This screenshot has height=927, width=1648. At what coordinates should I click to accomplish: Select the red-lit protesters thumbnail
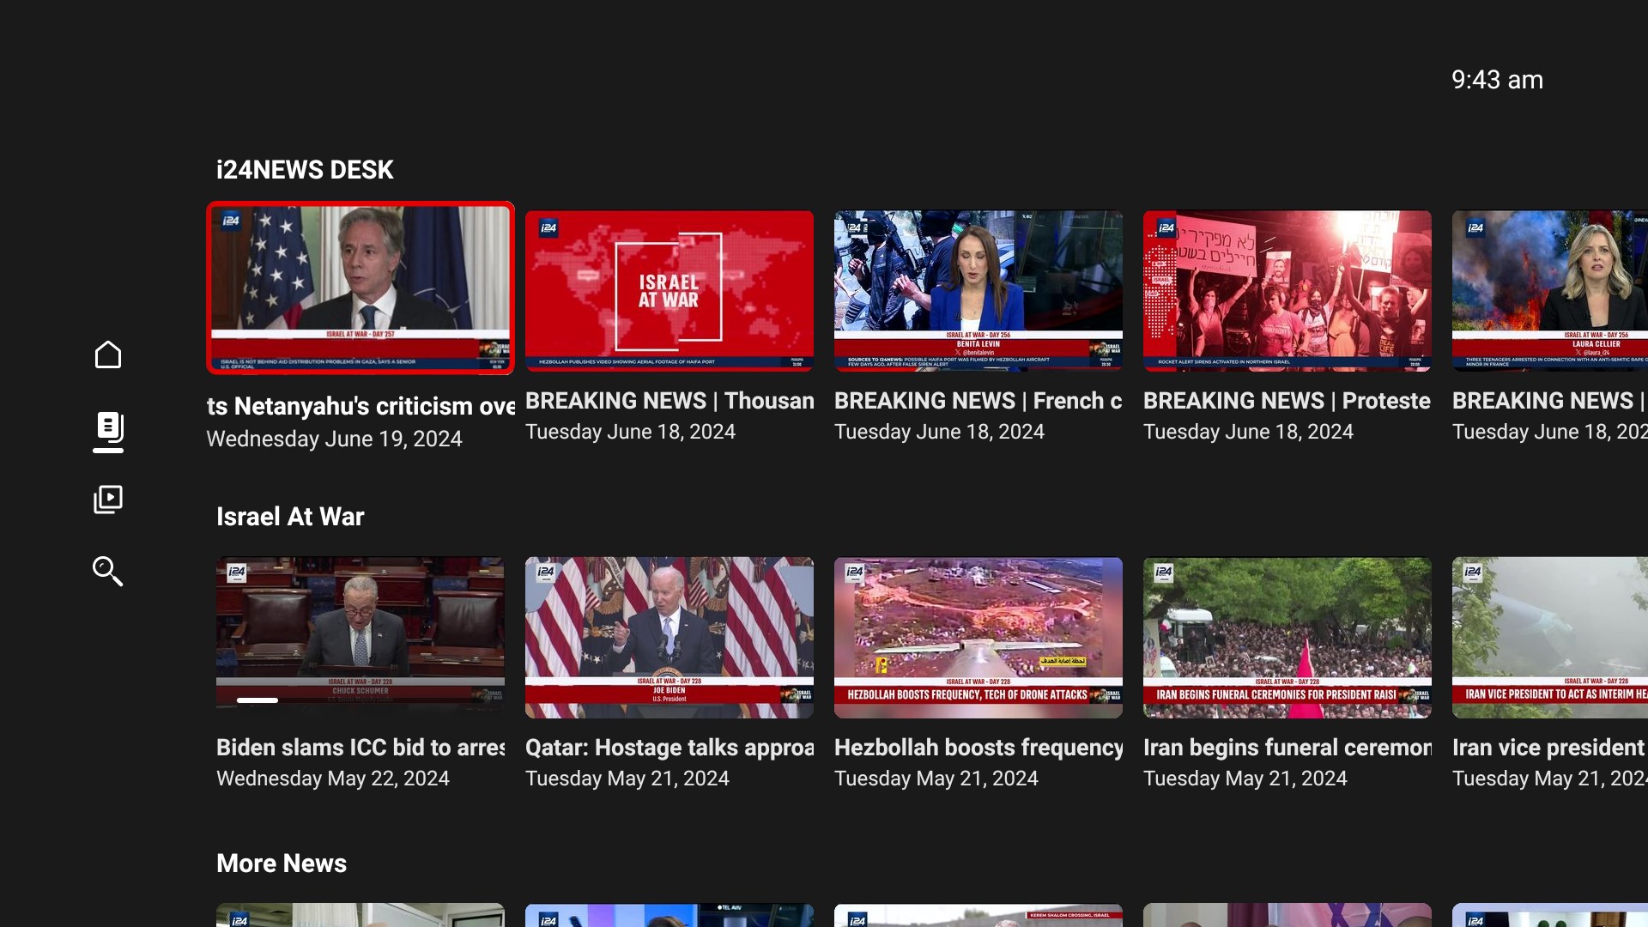click(x=1287, y=291)
